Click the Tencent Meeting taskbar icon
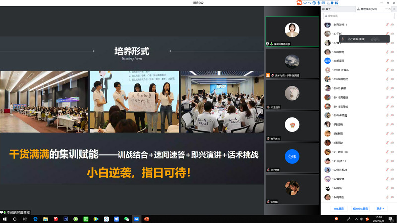The image size is (397, 223). pos(136,219)
